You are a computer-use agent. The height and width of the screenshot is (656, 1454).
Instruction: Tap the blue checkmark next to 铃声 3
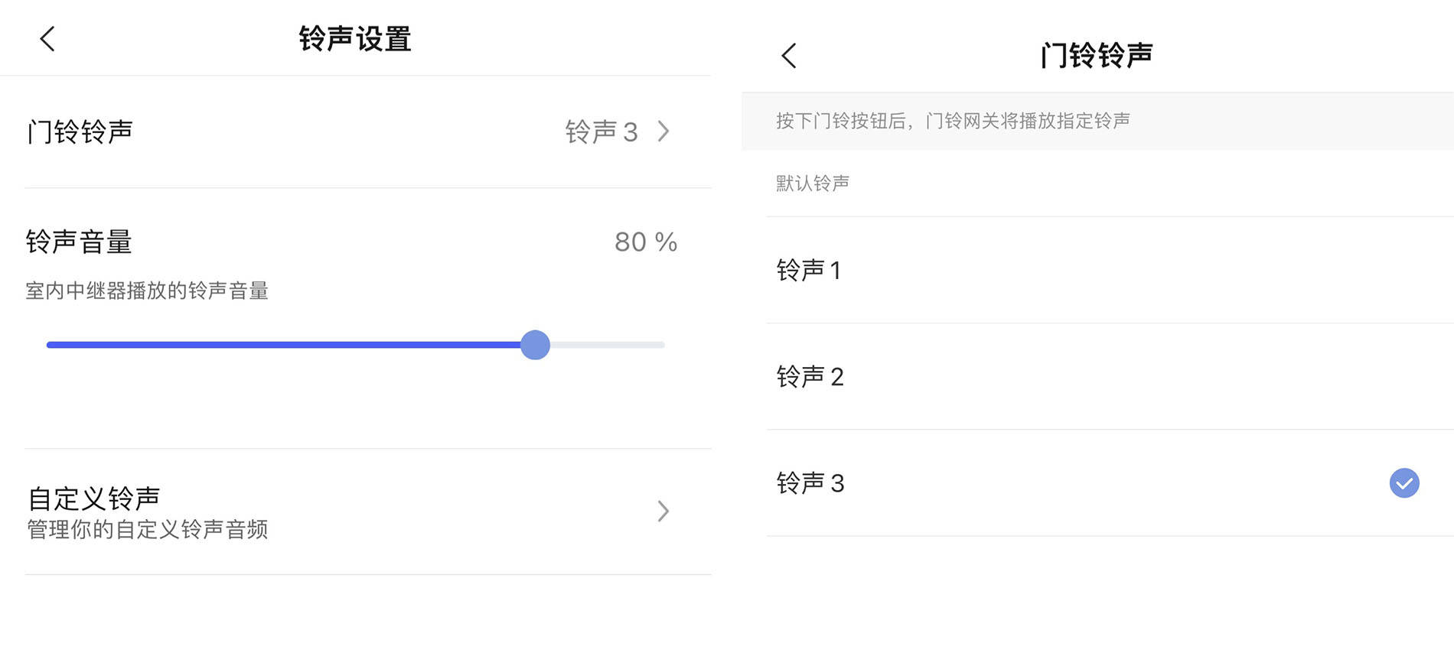[x=1404, y=483]
